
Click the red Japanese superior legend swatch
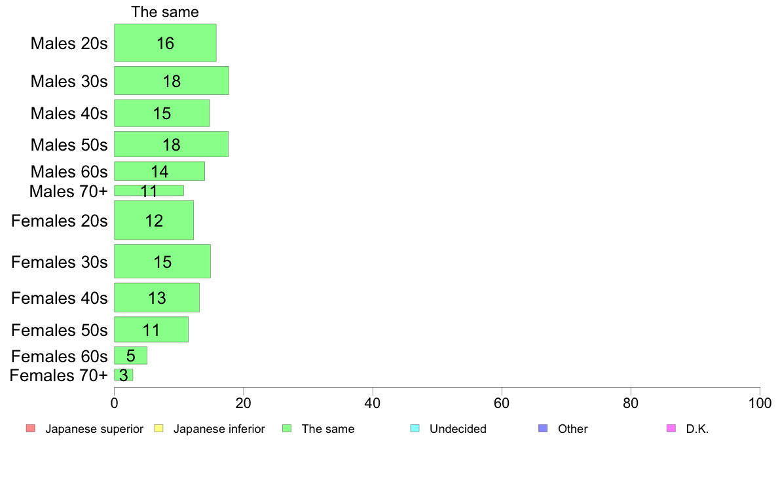point(31,428)
